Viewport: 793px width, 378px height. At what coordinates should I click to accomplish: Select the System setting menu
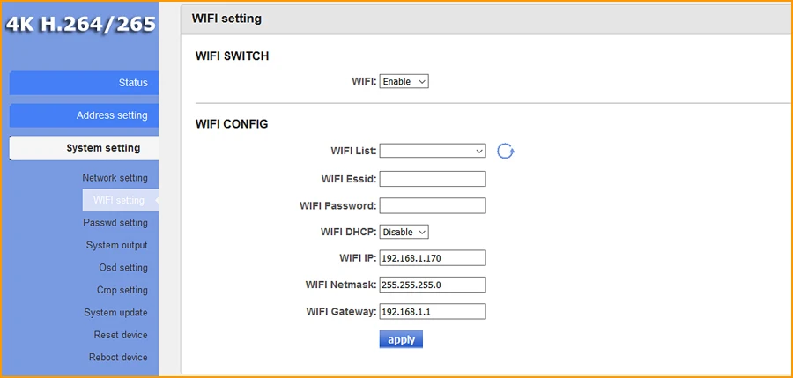coord(84,148)
